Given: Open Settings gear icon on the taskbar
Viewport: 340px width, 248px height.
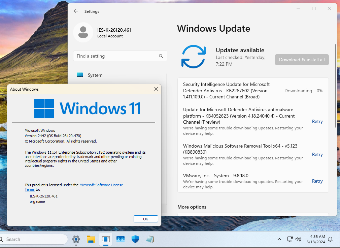Looking at the screenshot, I should [x=76, y=239].
